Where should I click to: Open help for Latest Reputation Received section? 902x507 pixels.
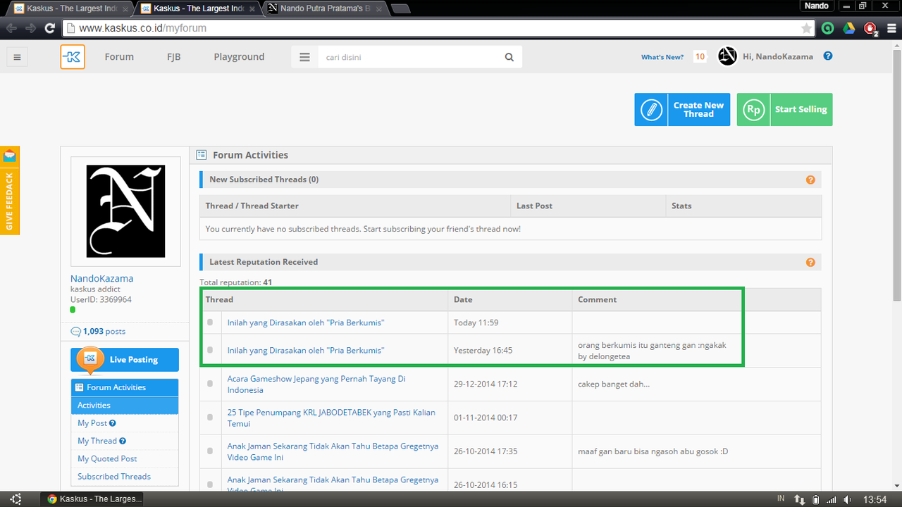(x=810, y=262)
